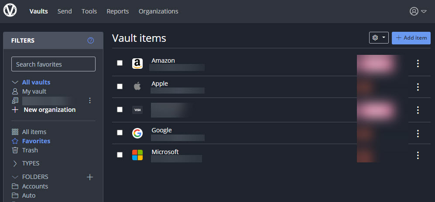Select the All vaults filter

point(36,82)
